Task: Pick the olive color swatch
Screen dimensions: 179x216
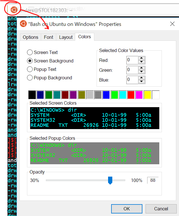Action: (x=82, y=95)
